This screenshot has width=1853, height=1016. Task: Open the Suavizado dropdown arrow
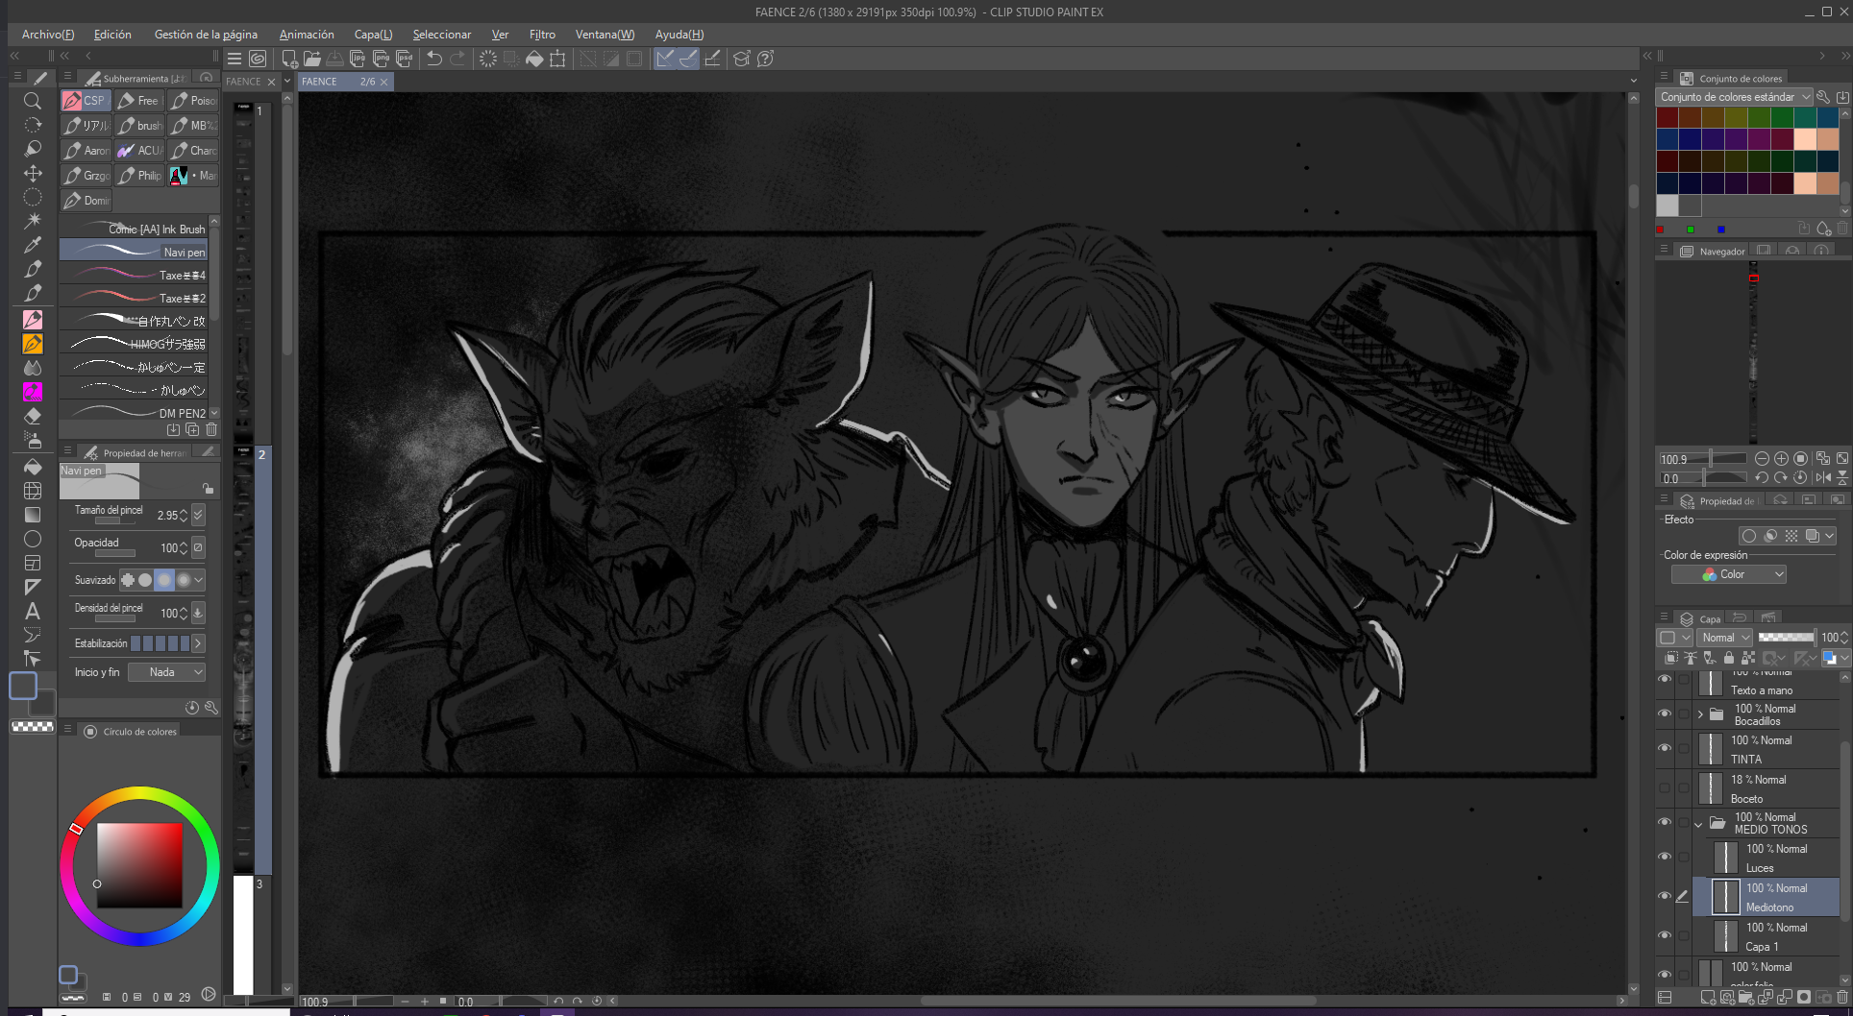[199, 580]
